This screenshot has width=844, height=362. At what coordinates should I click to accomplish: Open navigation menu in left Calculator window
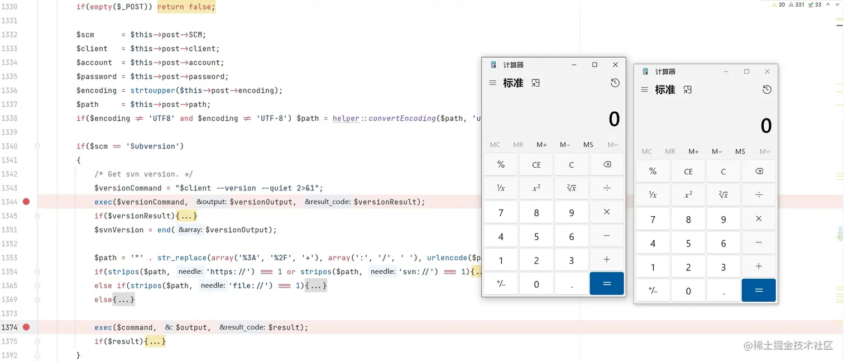tap(492, 83)
